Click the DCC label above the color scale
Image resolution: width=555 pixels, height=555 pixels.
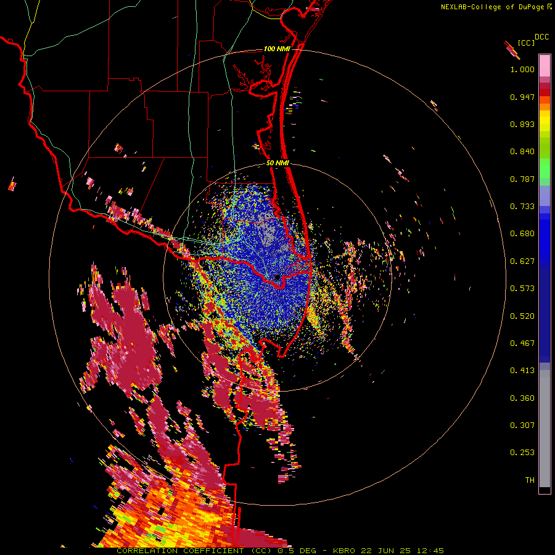(x=541, y=37)
